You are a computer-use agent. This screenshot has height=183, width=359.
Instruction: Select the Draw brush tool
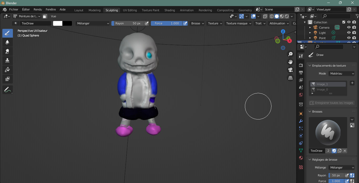click(7, 33)
